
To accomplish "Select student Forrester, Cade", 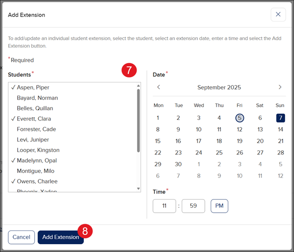I will [36, 129].
